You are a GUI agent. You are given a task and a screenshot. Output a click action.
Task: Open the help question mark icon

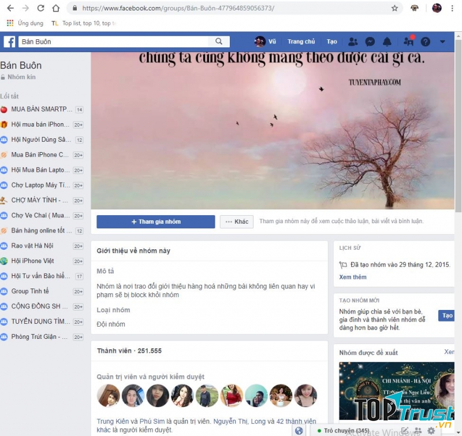coord(426,42)
